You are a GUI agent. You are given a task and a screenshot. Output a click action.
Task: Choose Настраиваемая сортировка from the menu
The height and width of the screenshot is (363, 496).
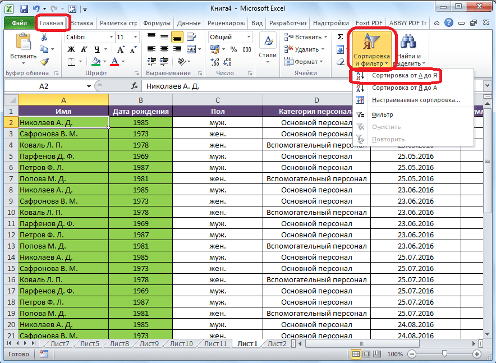(415, 100)
